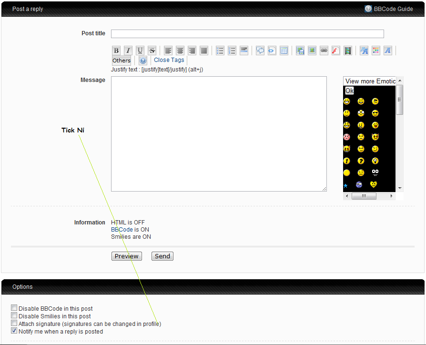426x345 pixels.
Task: Tick Attach signature checkbox
Action: click(14, 323)
